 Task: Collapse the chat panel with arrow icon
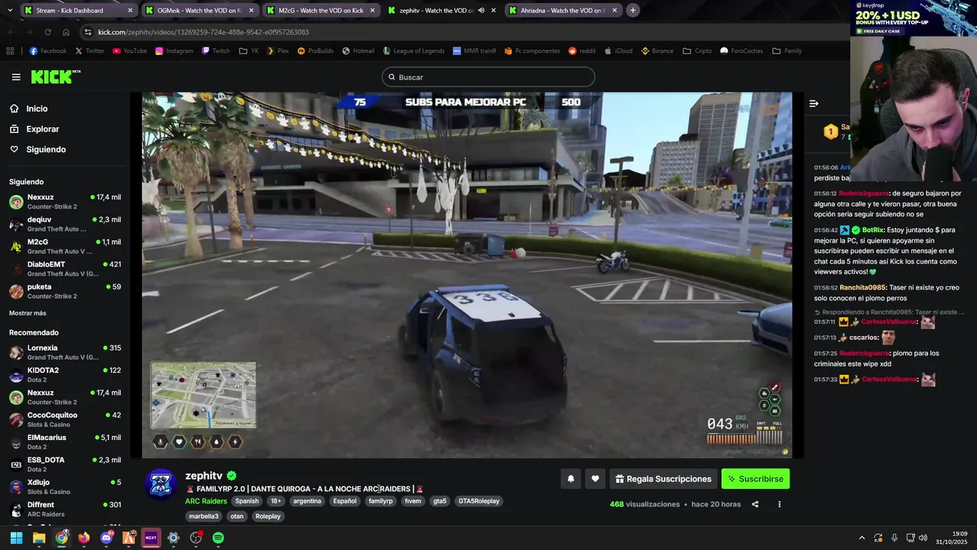(x=814, y=103)
